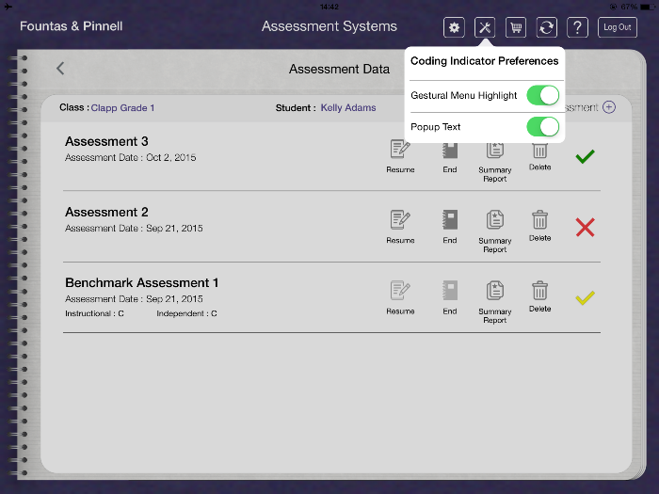Select the Benchmark Assessment 1 title
659x494 pixels.
pyautogui.click(x=141, y=282)
